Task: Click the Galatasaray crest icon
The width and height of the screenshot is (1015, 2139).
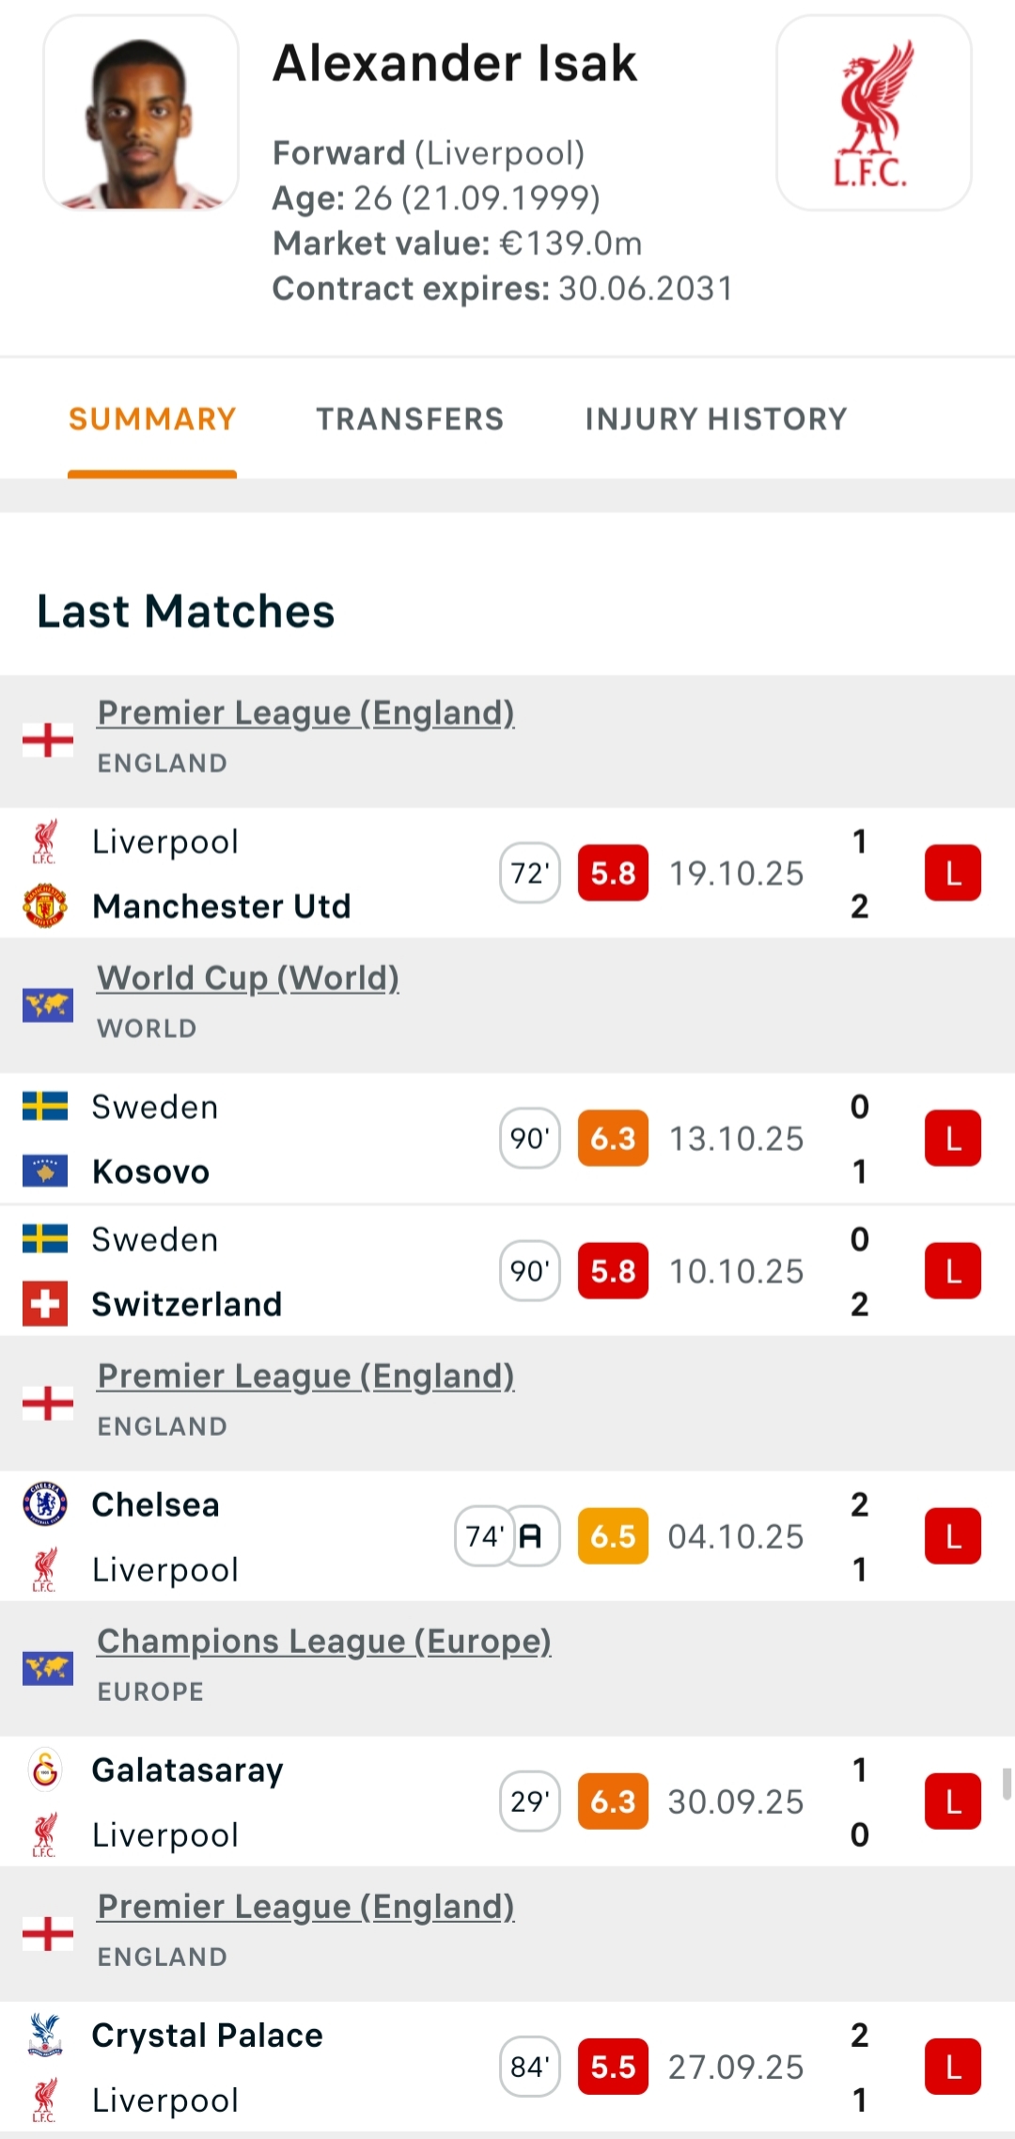Action: [45, 1769]
